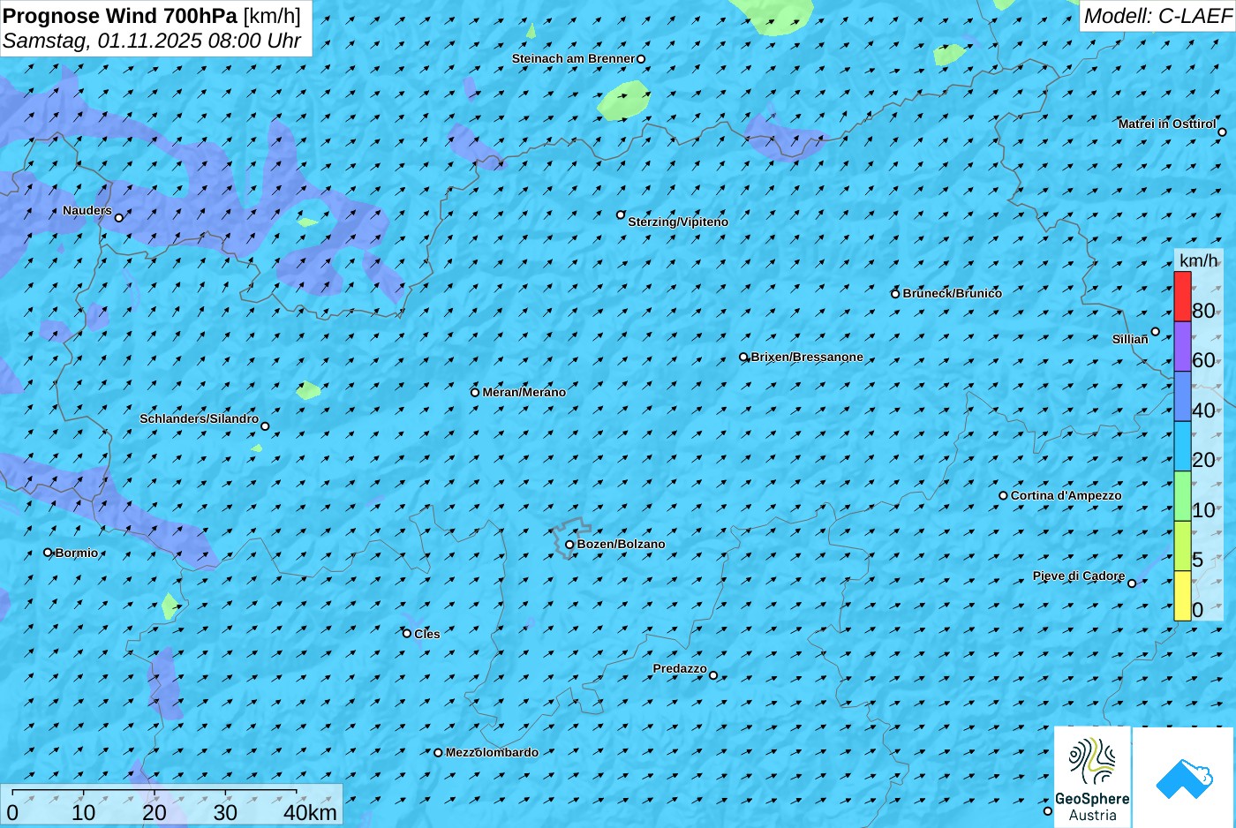This screenshot has width=1236, height=828.
Task: Click the Bormio location marker
Action: click(48, 553)
